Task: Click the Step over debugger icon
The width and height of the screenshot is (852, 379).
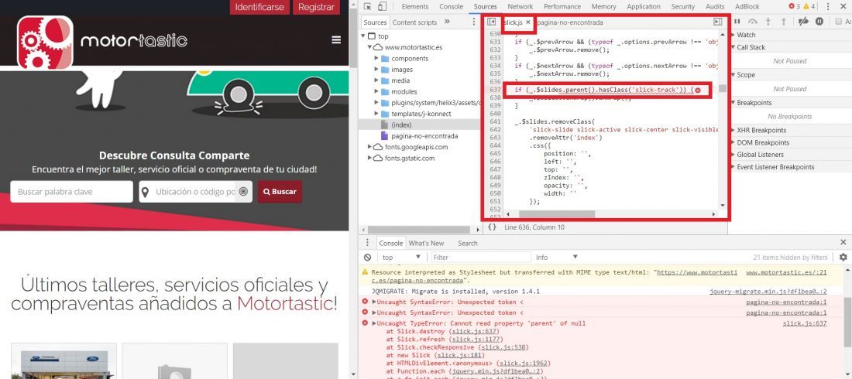Action: click(x=753, y=21)
